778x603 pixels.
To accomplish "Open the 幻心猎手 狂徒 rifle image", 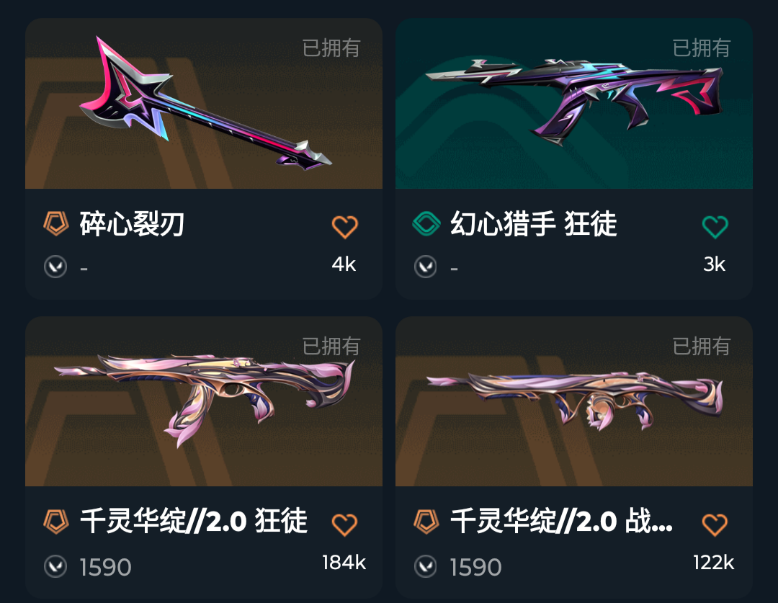I will coord(574,103).
